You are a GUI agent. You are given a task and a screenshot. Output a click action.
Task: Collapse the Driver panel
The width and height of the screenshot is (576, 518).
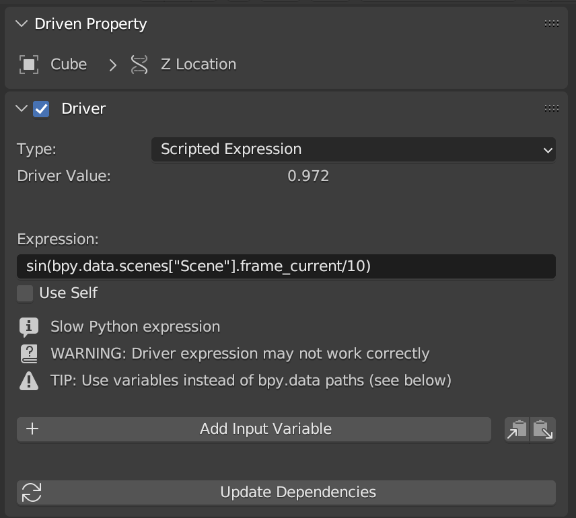(22, 109)
